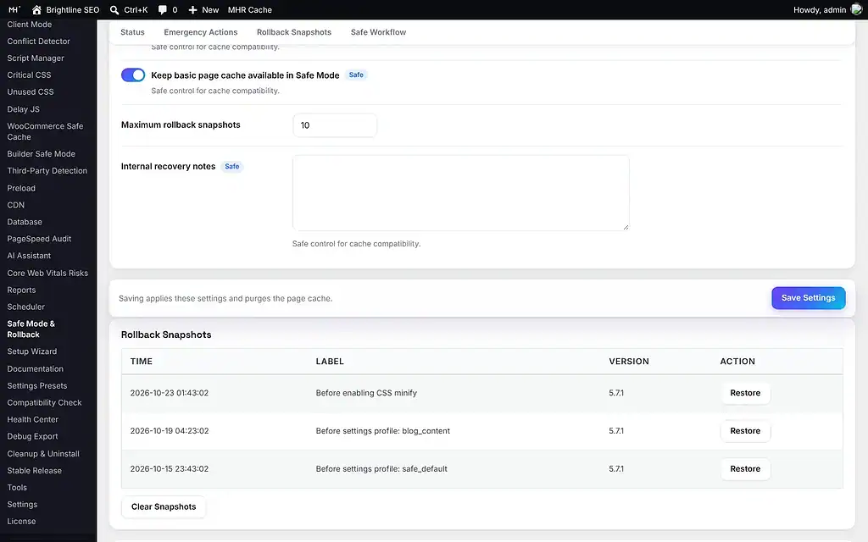Click the home icon beside Brightline SEO
868x542 pixels.
tap(36, 9)
